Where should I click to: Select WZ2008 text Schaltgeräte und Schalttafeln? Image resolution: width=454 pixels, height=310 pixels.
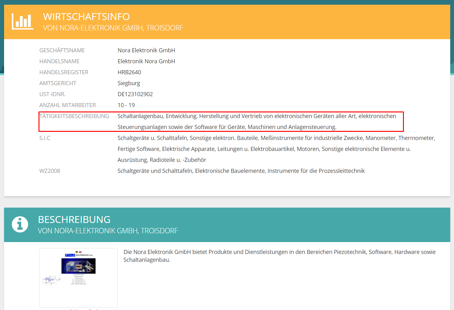click(241, 171)
